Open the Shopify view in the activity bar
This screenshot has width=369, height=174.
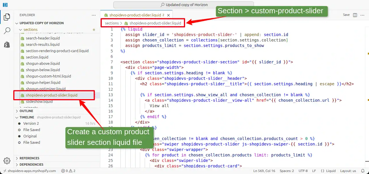point(7,44)
